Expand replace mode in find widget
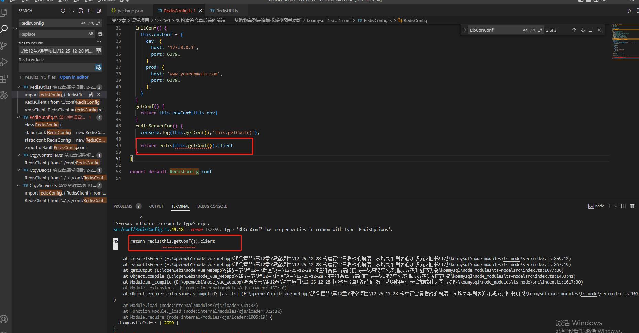 pyautogui.click(x=465, y=30)
